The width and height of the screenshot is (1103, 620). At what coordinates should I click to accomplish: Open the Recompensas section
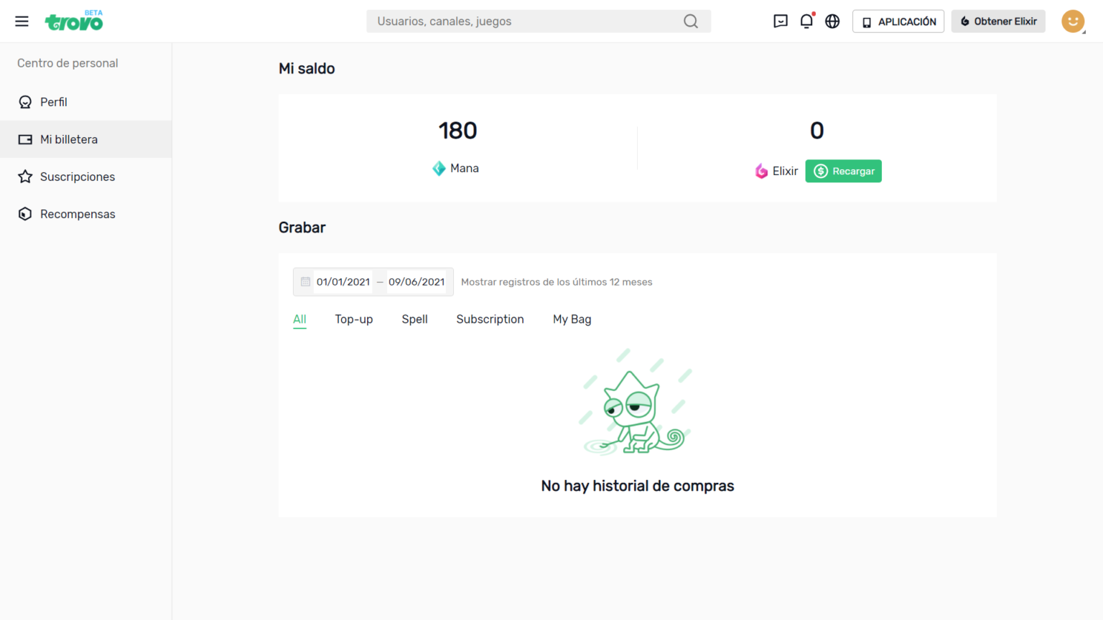coord(78,214)
